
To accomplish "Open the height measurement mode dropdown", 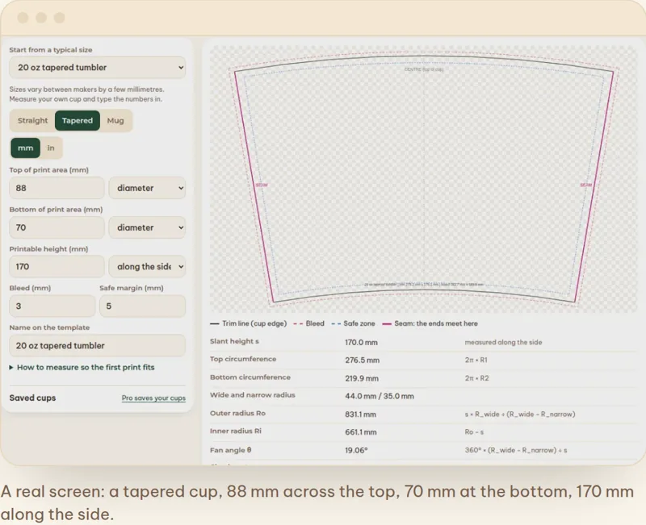I will pos(147,267).
